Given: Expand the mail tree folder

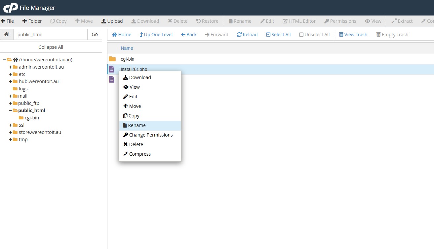Looking at the screenshot, I should pos(11,96).
